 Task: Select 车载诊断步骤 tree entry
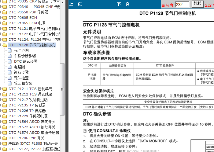(25, 56)
